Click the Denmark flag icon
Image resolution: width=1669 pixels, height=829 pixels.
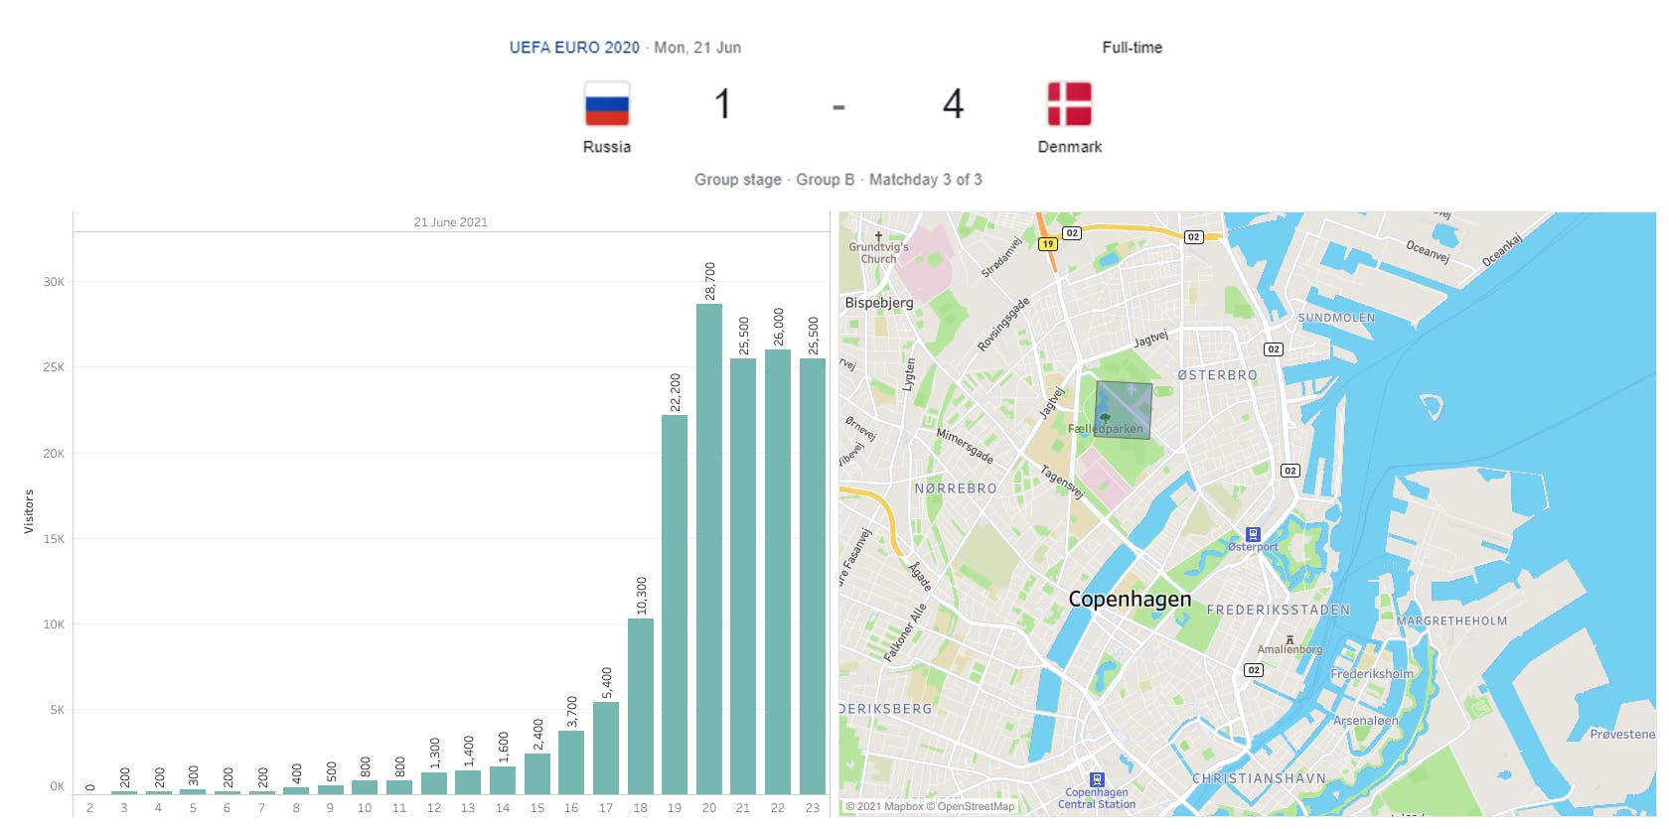click(1069, 104)
